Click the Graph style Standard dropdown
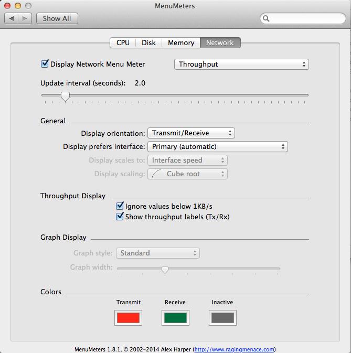The width and height of the screenshot is (351, 353). (158, 253)
